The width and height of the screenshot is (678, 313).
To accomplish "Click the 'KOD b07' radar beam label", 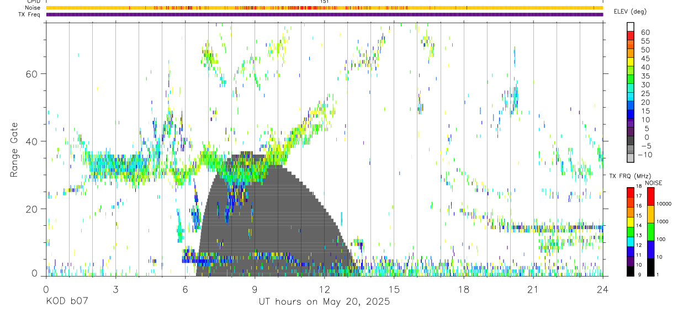I will 66,301.
